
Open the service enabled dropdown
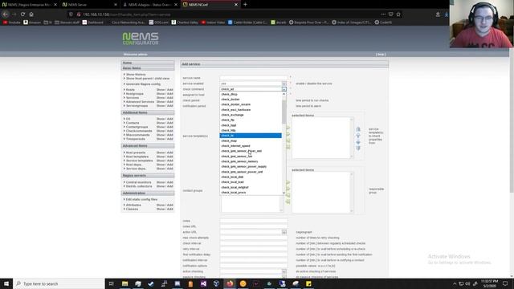(x=284, y=83)
